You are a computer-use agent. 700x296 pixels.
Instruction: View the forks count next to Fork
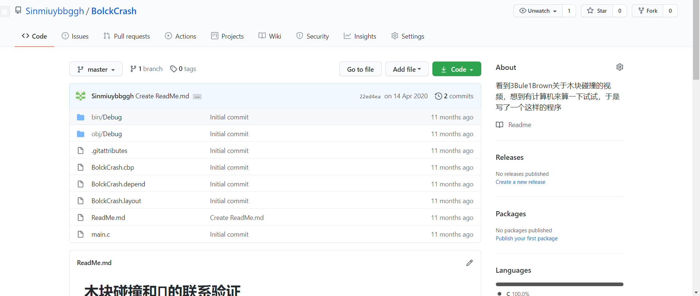point(670,11)
